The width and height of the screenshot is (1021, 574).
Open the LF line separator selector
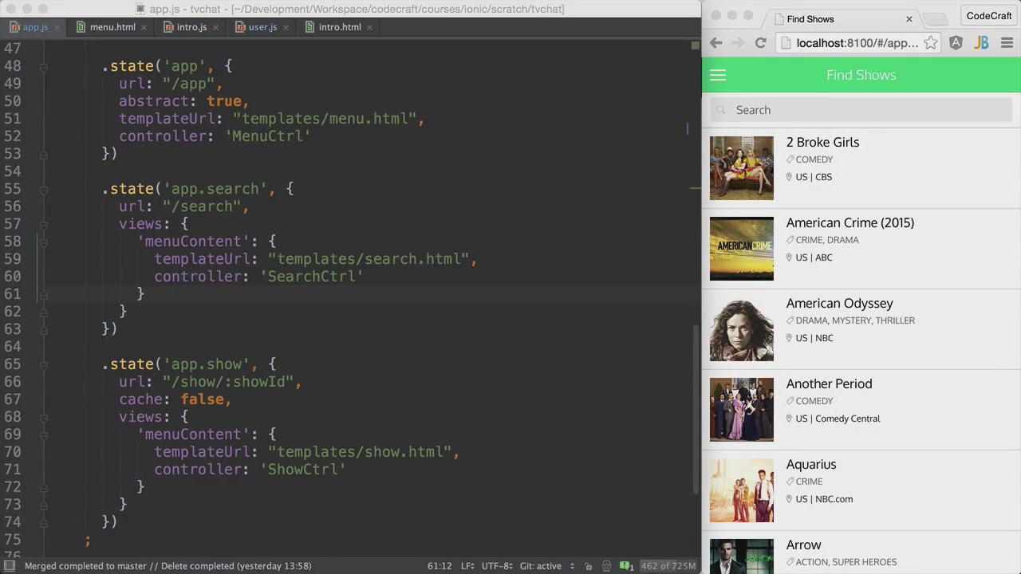click(469, 566)
